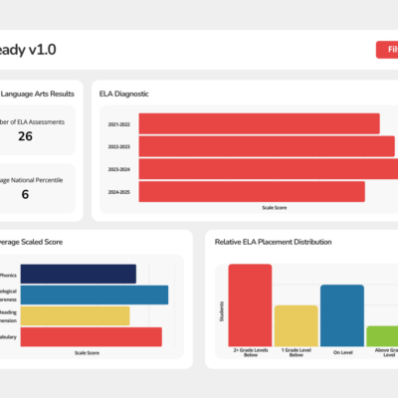The height and width of the screenshot is (398, 398).
Task: Click the National Percentile value 6
Action: pos(25,194)
